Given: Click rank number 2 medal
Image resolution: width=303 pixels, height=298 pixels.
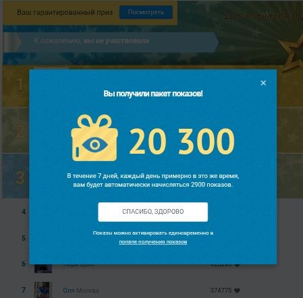Looking at the screenshot, I should 20,131.
